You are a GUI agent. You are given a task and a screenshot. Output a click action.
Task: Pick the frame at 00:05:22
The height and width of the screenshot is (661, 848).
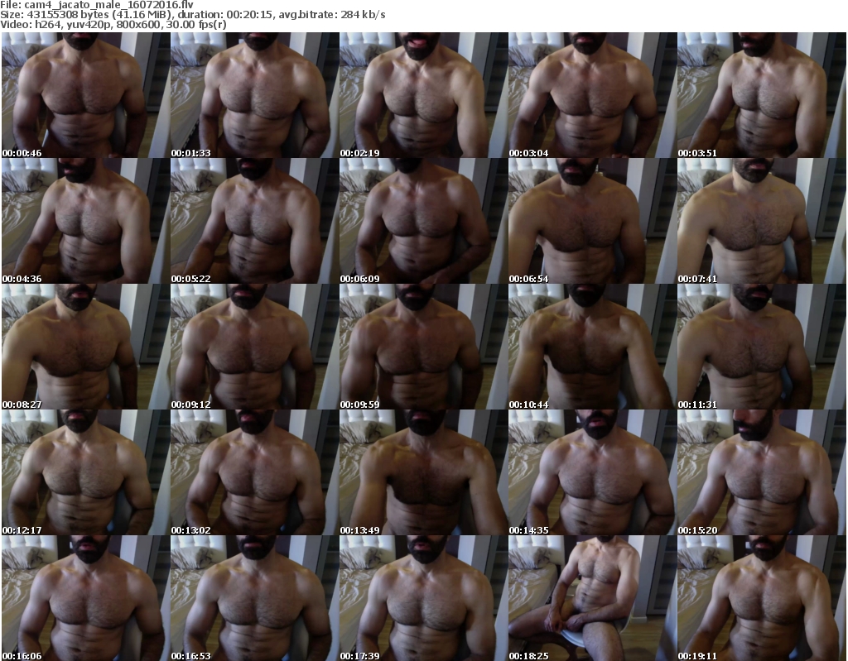[254, 221]
